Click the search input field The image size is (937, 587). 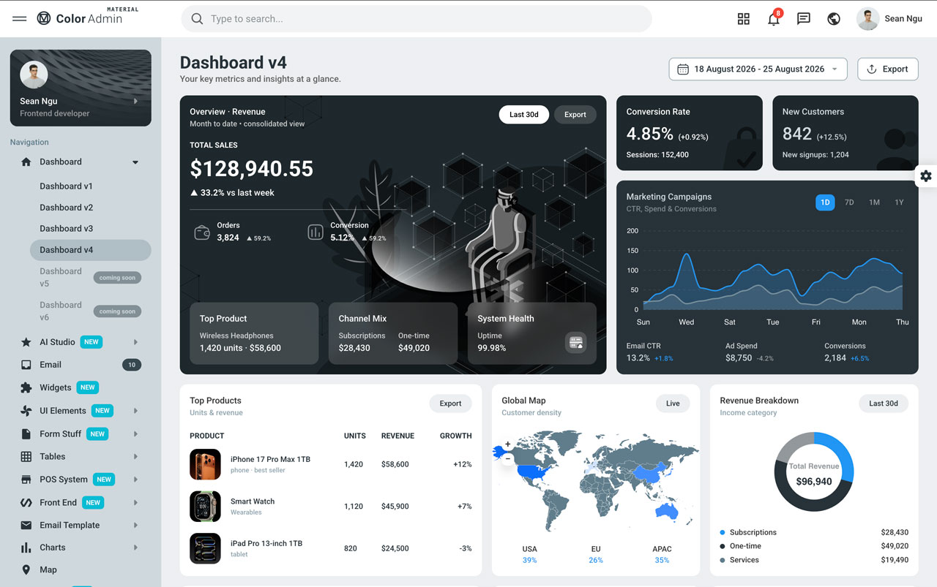click(x=417, y=19)
